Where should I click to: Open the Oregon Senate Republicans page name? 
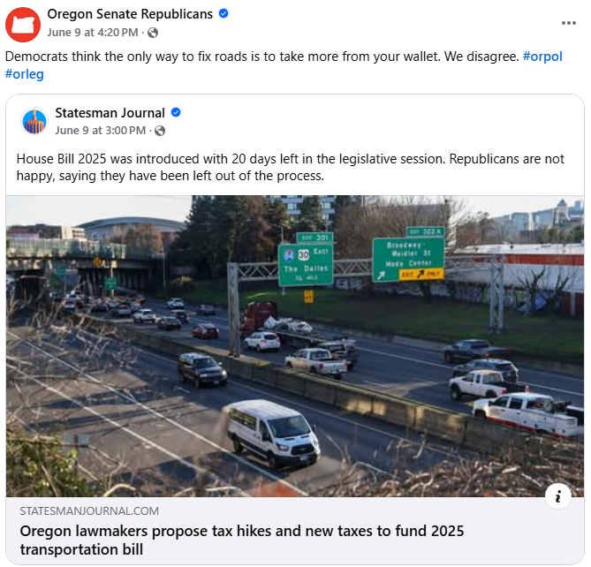point(130,14)
